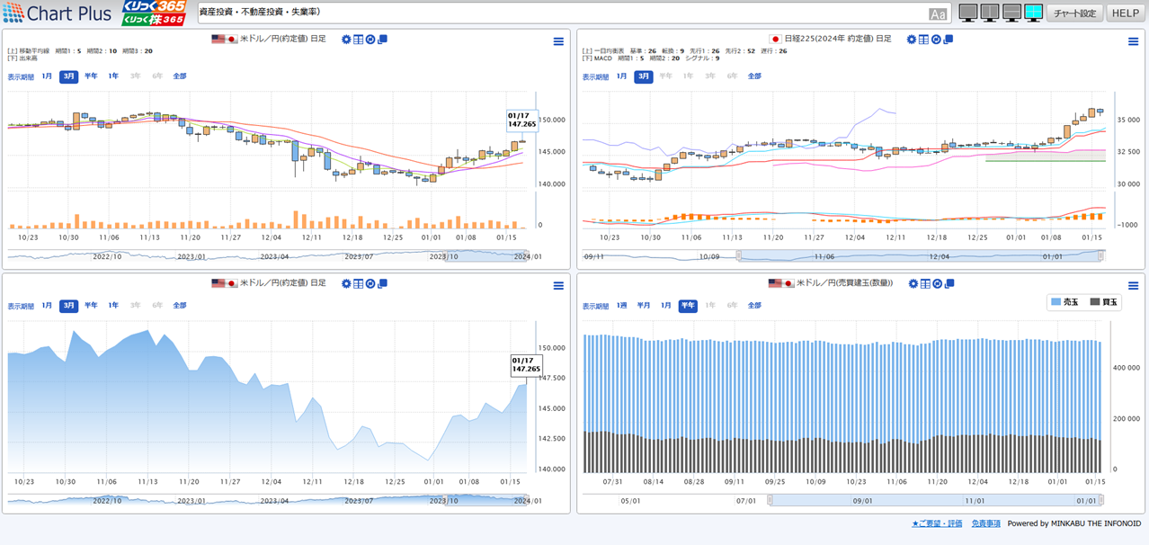Open table icon on bottom-left USD/JPY area chart

coord(358,283)
